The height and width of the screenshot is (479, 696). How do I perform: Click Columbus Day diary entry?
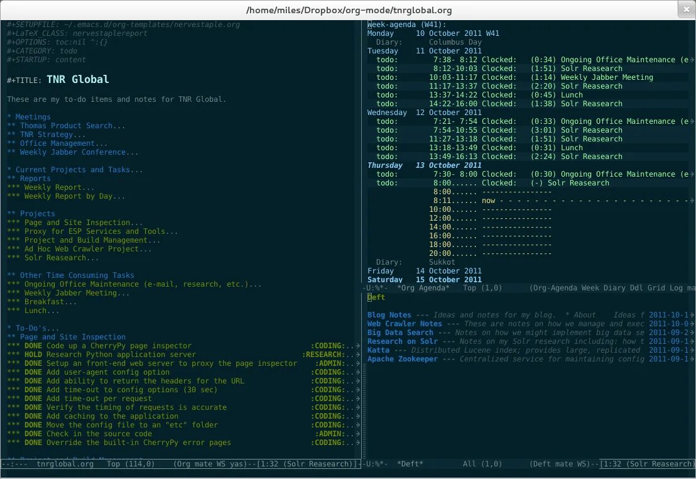pyautogui.click(x=455, y=42)
